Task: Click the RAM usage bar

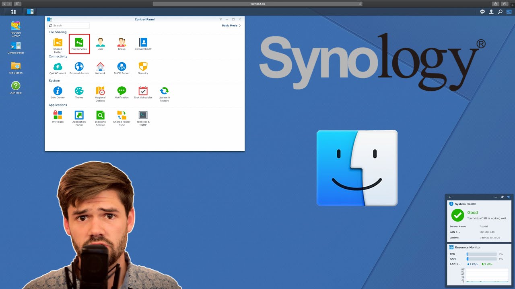Action: tap(482, 259)
